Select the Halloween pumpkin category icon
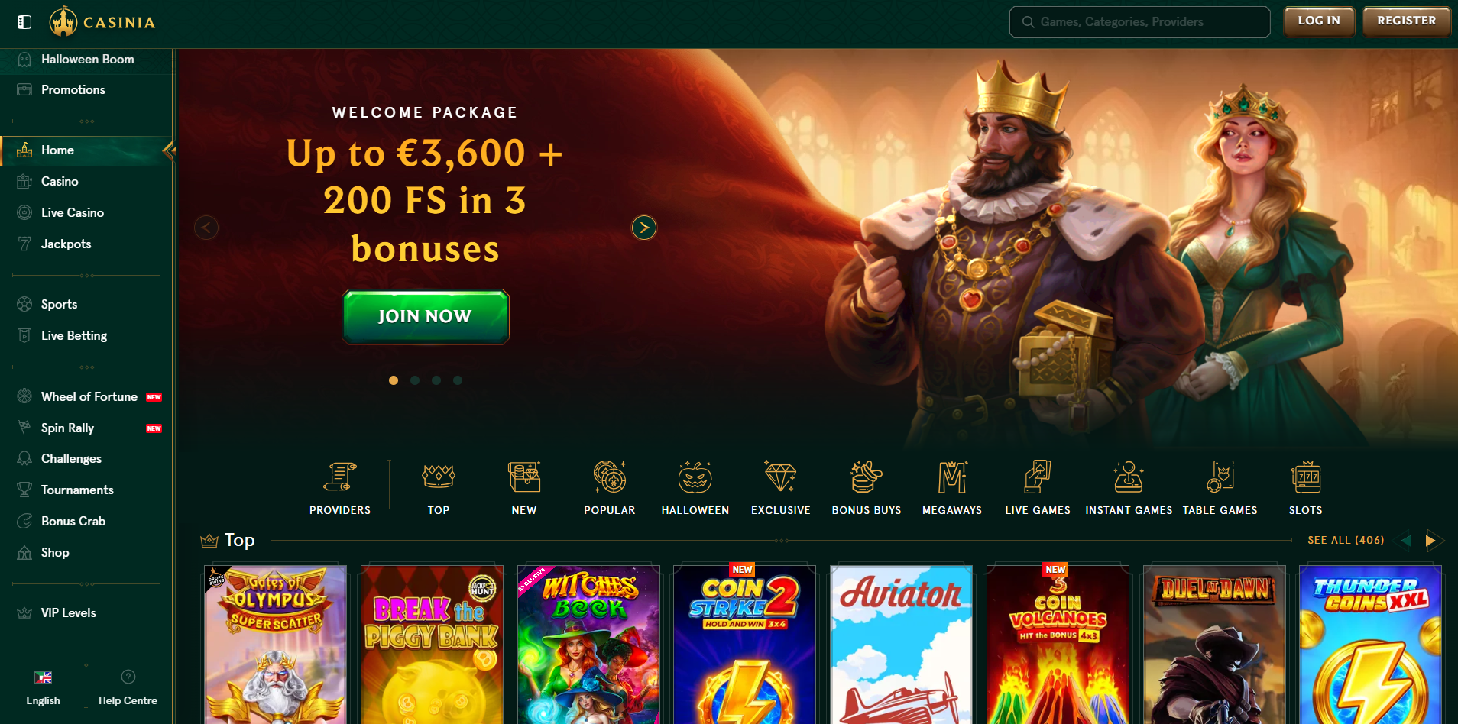 click(x=695, y=477)
